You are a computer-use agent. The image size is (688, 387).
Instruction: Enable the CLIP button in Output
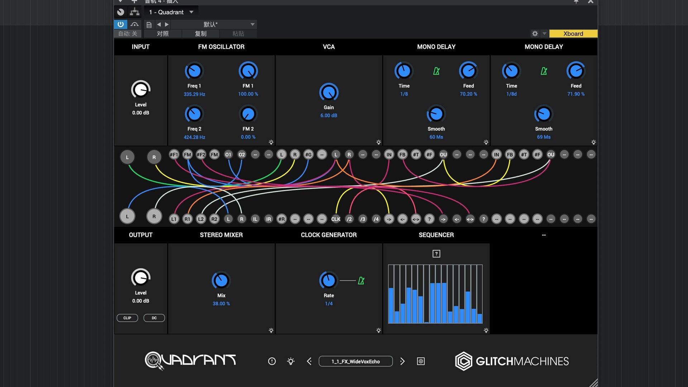tap(127, 318)
